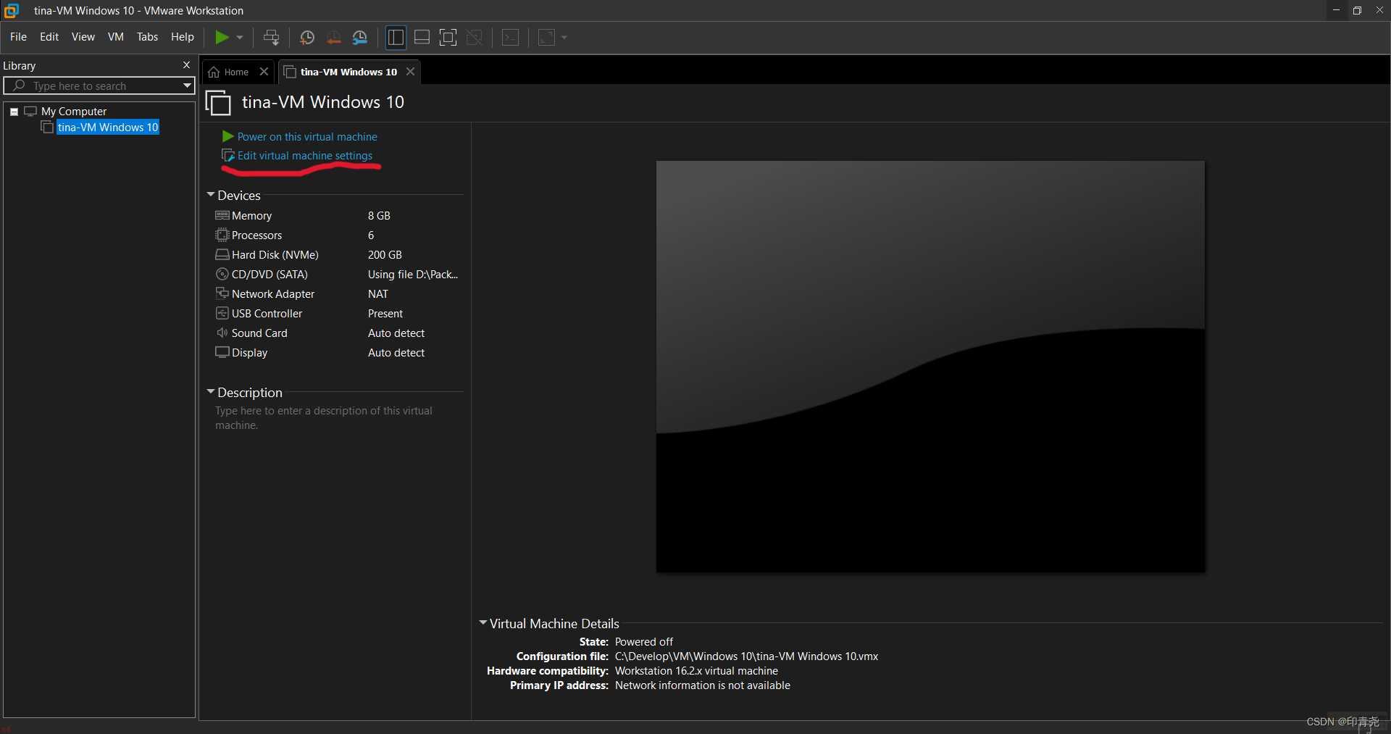Click the Sound Card Auto detect value
This screenshot has width=1391, height=734.
tap(396, 333)
